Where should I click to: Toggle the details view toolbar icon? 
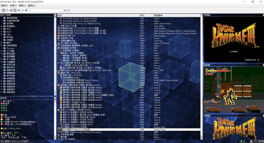(15, 10)
